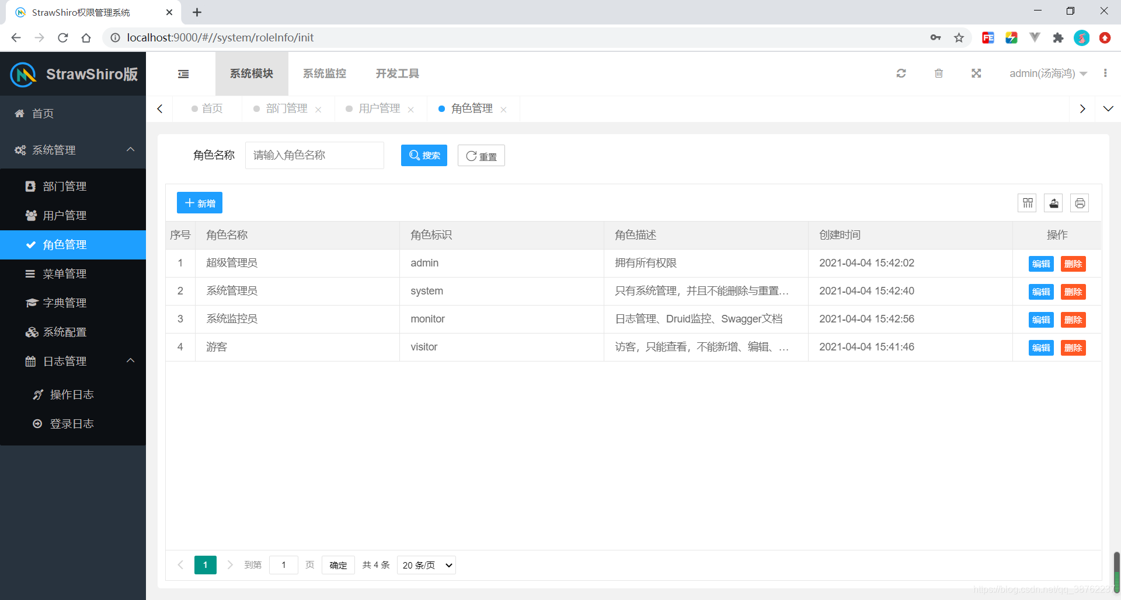Go to 首页 in the sidebar
The height and width of the screenshot is (600, 1121).
coord(73,114)
